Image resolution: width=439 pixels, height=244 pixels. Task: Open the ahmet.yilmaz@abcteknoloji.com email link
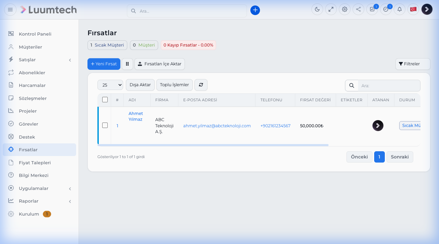pos(217,126)
